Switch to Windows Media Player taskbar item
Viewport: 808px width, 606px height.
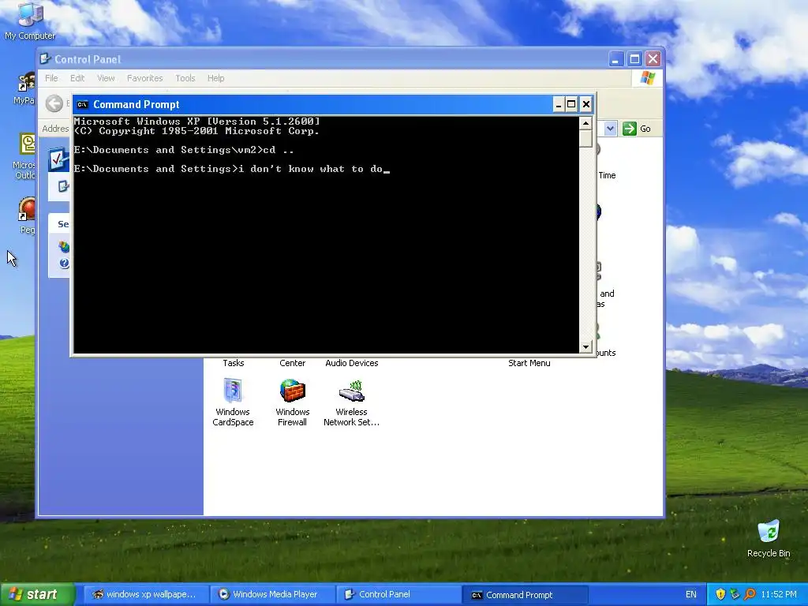(271, 594)
